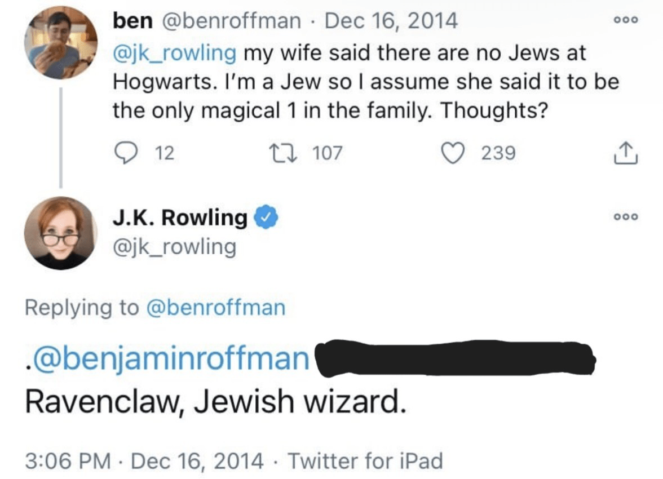Click Twitter for iPad source label
Viewport: 663px width, 479px height.
click(365, 460)
